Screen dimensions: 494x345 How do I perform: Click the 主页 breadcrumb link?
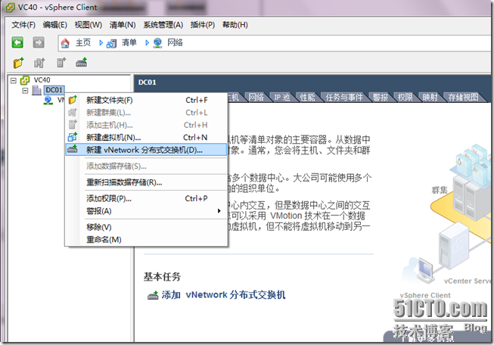tap(83, 42)
